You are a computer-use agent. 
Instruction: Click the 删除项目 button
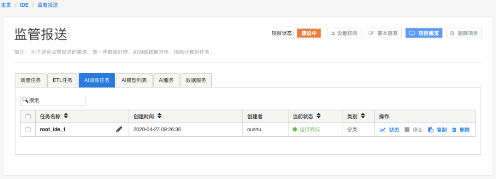464,33
